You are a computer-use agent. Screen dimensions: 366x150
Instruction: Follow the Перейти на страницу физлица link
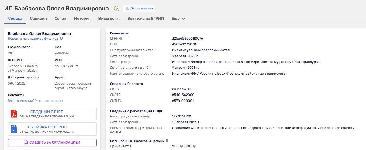pyautogui.click(x=33, y=39)
